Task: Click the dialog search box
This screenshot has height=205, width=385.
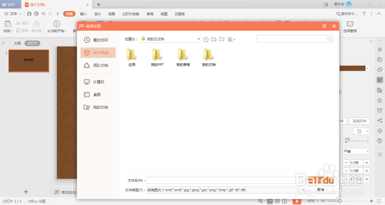Action: (295, 39)
